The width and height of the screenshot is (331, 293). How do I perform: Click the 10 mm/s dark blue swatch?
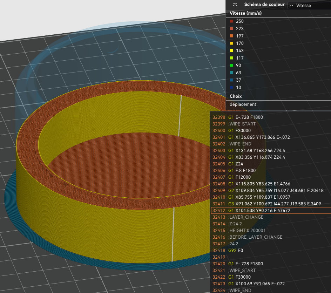[x=232, y=88]
